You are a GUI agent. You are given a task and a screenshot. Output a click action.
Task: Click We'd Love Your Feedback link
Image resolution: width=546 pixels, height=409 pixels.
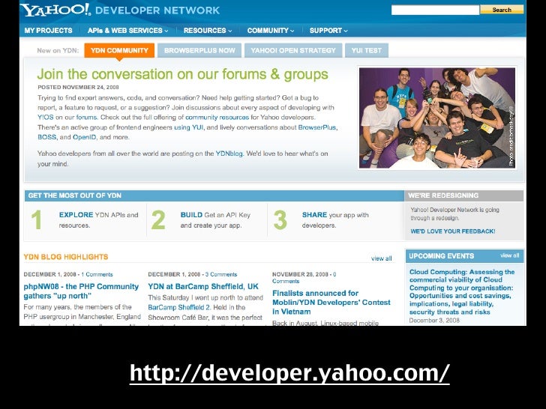point(453,231)
